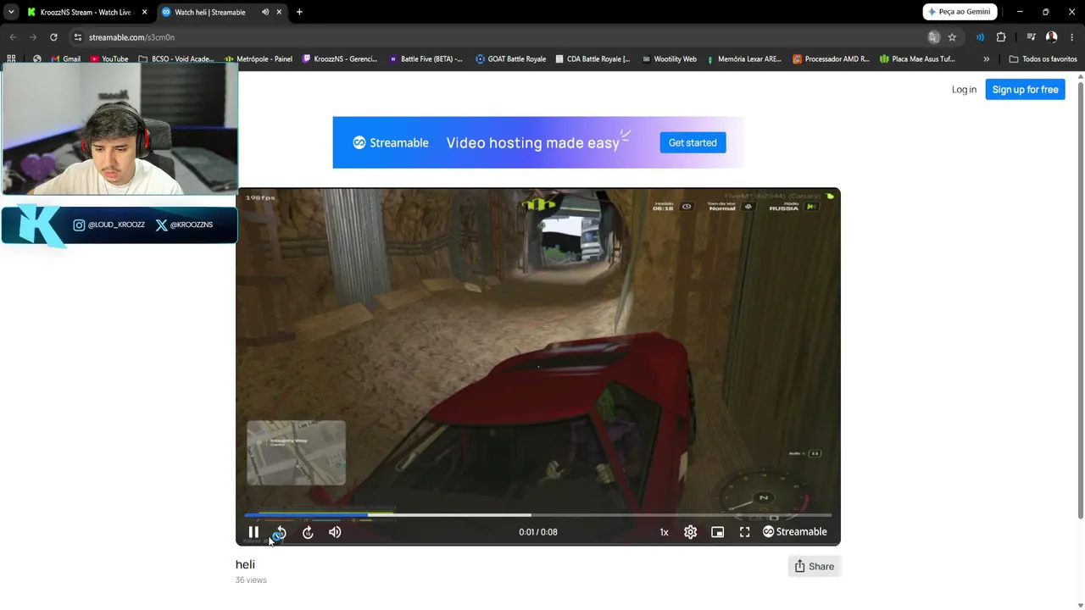Open the Processador AMD bookmark

click(x=831, y=59)
